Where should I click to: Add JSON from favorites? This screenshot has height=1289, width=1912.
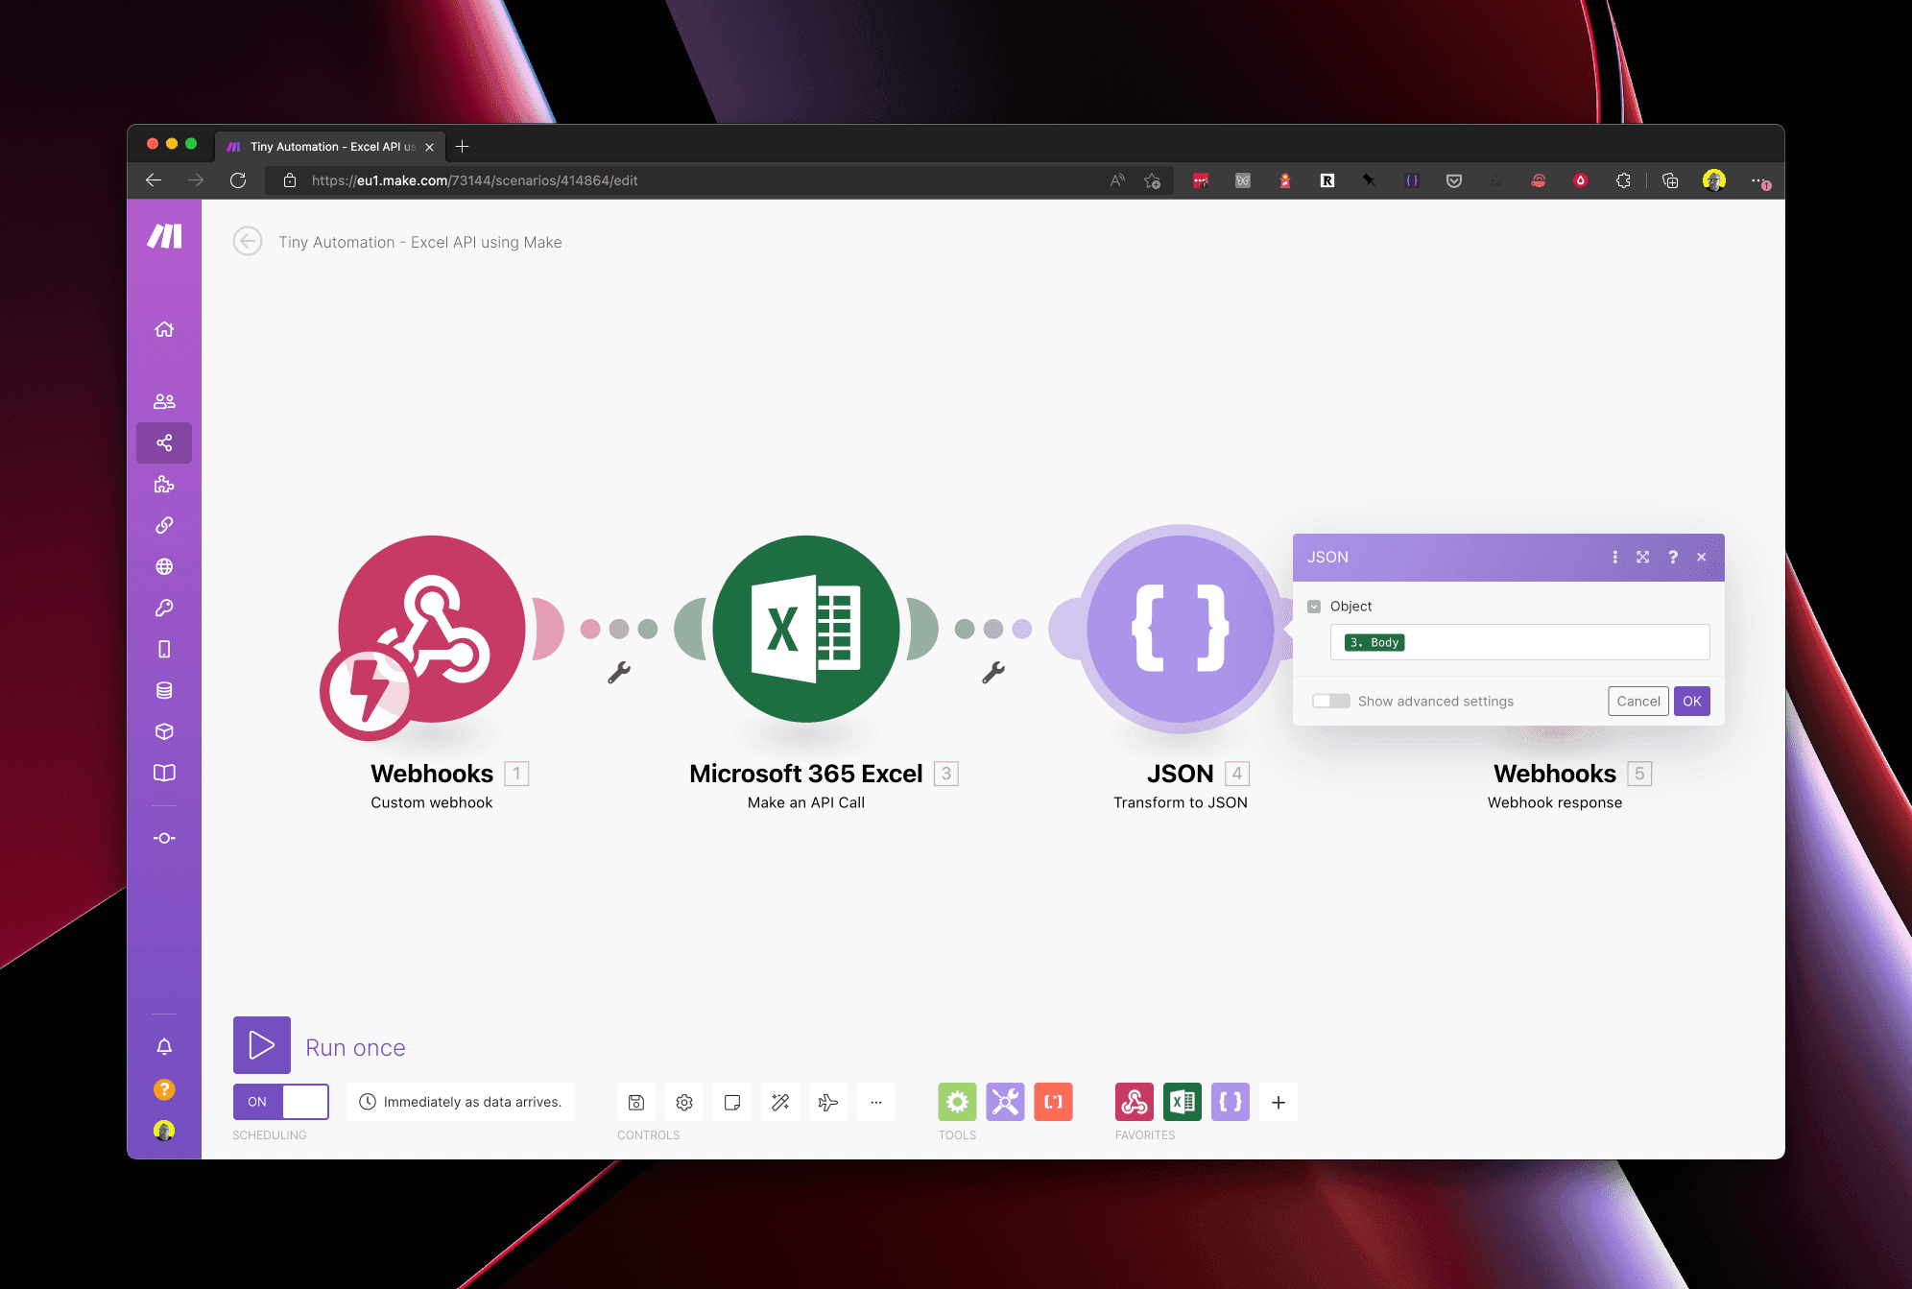coord(1231,1102)
